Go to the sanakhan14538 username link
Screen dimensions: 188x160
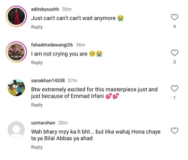pyautogui.click(x=48, y=81)
